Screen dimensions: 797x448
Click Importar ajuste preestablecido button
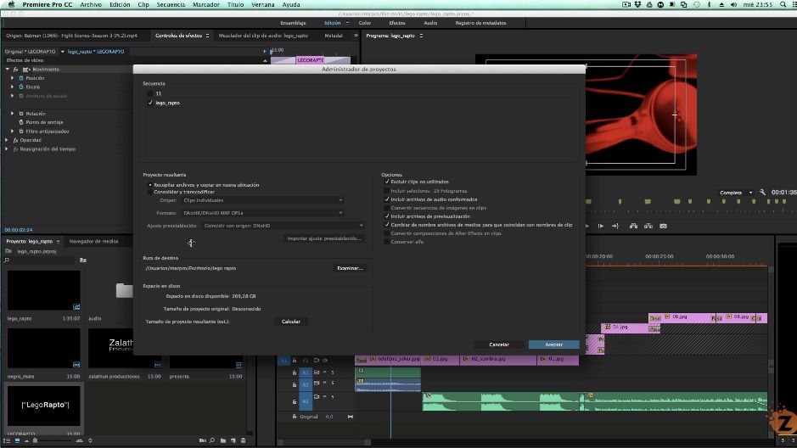(324, 238)
